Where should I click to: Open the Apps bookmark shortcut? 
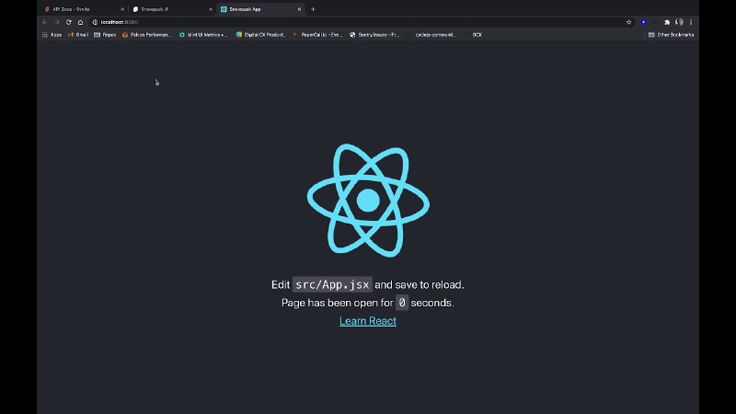[52, 35]
